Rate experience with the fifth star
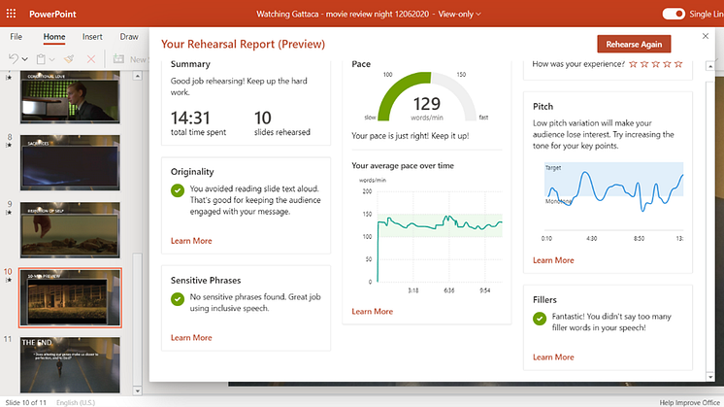The height and width of the screenshot is (407, 724). (679, 64)
